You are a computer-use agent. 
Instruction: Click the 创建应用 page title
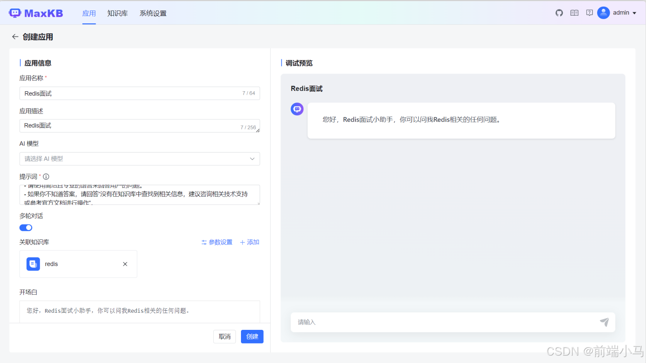pos(38,37)
